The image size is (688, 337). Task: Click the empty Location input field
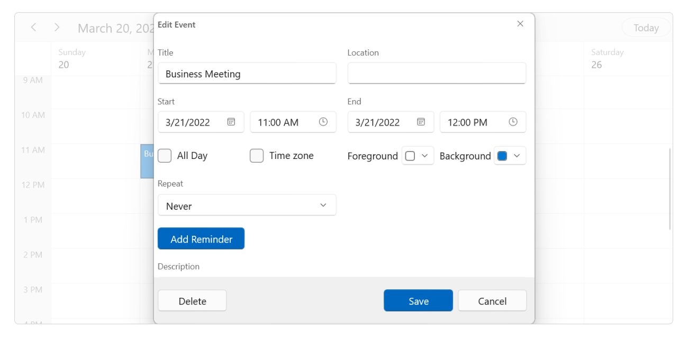click(436, 73)
